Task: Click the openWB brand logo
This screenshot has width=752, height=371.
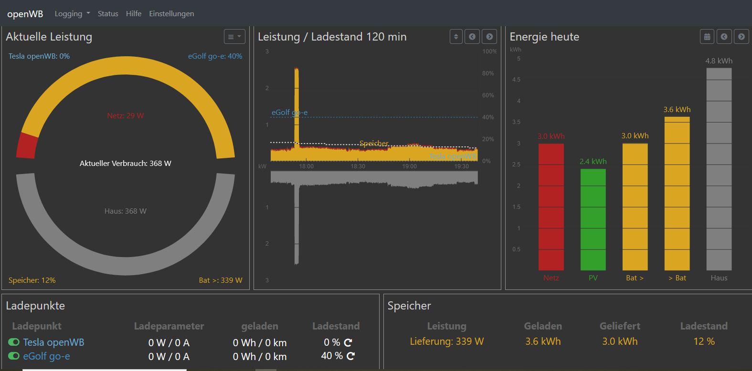Action: click(x=25, y=14)
